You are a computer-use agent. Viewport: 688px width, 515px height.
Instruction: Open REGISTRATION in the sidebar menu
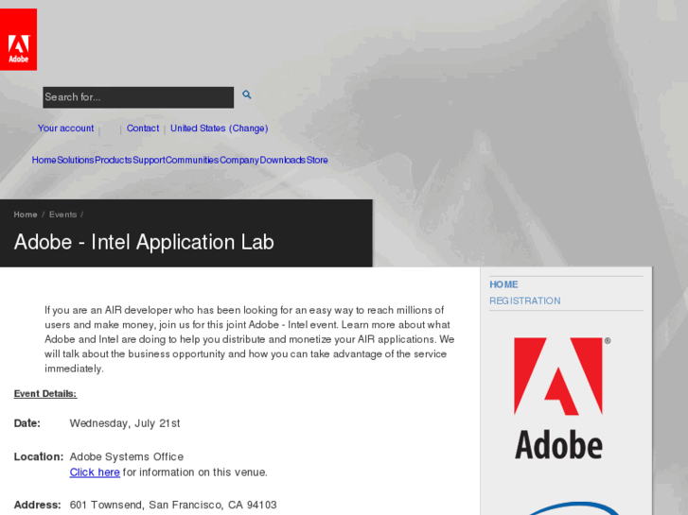click(x=525, y=300)
